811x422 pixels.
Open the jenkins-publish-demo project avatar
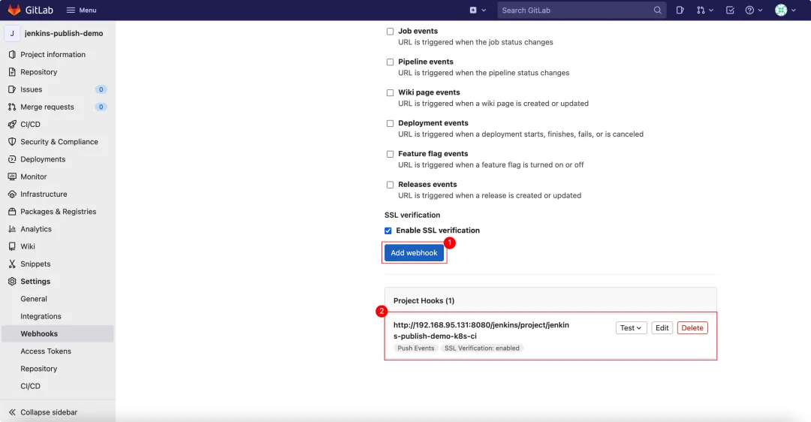click(x=12, y=33)
